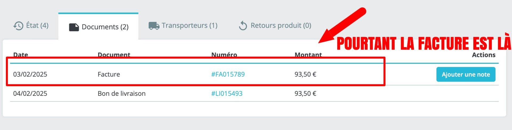Image resolution: width=512 pixels, height=130 pixels.
Task: Click the Bon de livraison document cell
Action: (x=122, y=93)
